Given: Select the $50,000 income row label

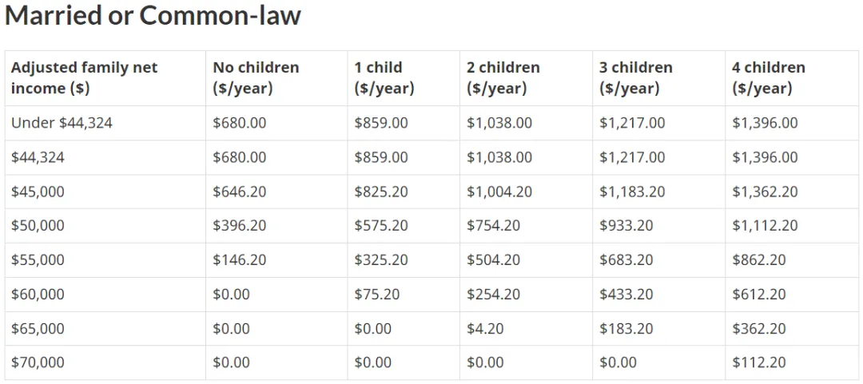Looking at the screenshot, I should pyautogui.click(x=38, y=226).
